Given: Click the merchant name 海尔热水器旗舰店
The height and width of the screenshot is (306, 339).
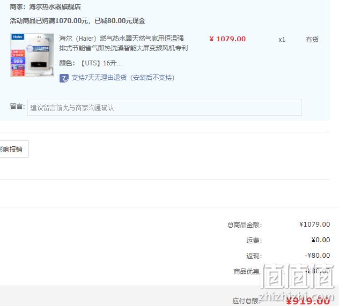Looking at the screenshot, I should pos(55,6).
